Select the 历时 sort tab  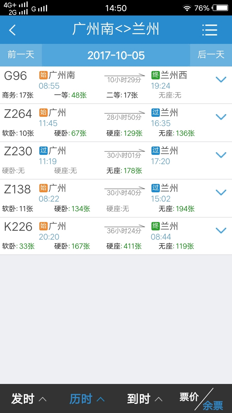pyautogui.click(x=87, y=399)
